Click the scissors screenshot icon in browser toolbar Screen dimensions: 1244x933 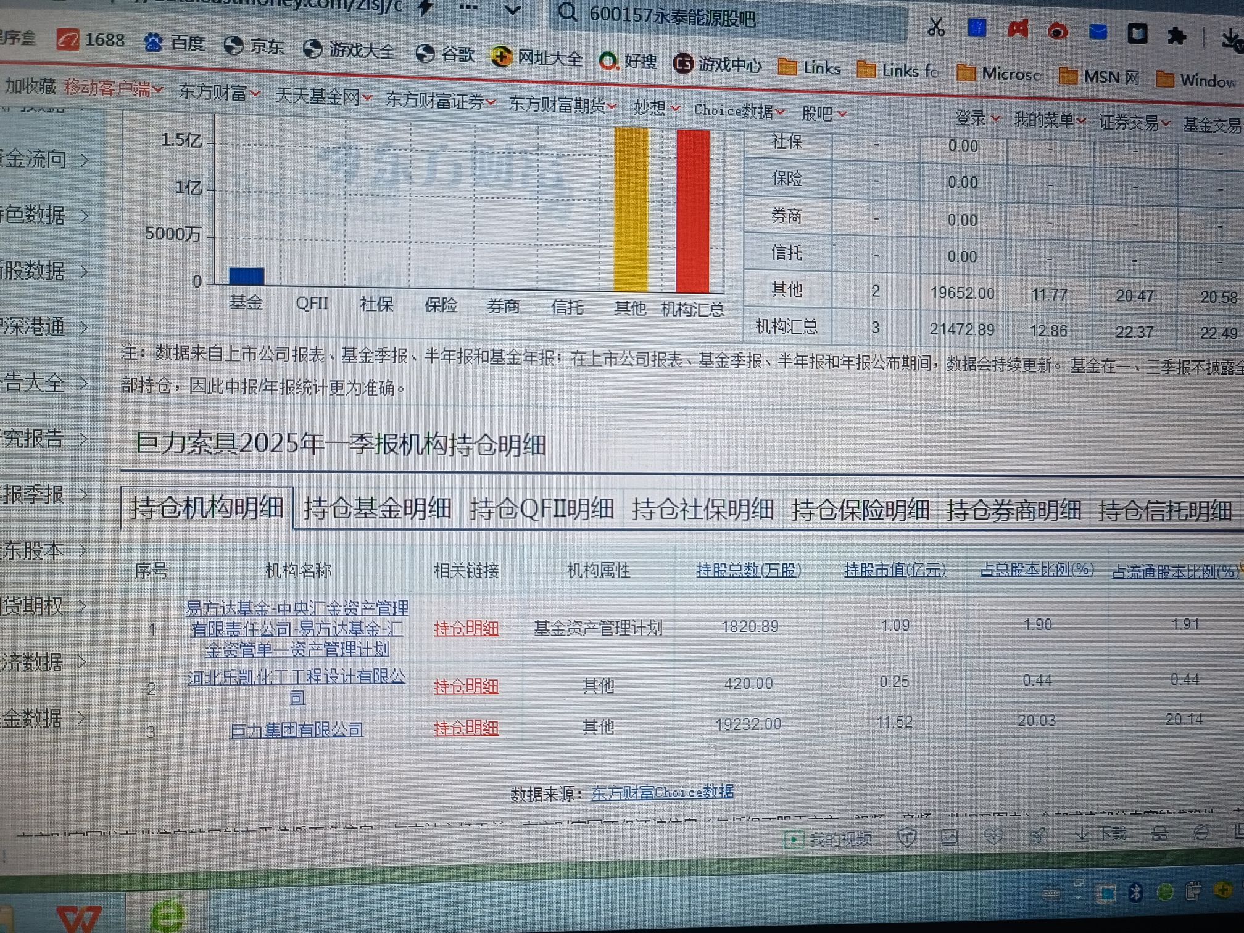[936, 27]
